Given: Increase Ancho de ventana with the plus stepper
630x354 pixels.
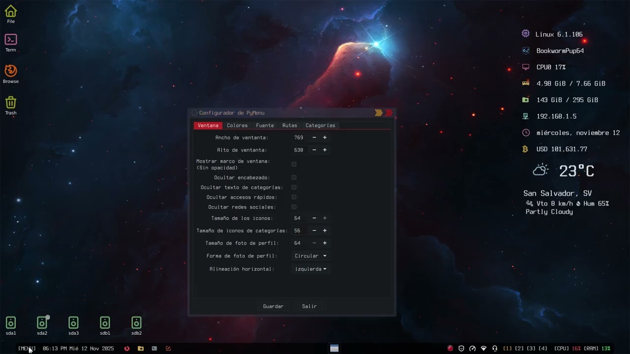Looking at the screenshot, I should click(x=324, y=138).
